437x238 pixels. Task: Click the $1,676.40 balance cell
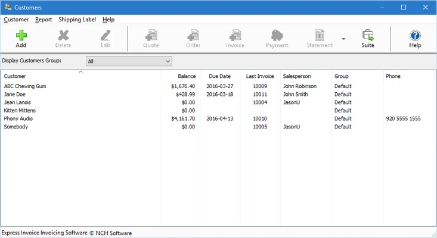(183, 86)
